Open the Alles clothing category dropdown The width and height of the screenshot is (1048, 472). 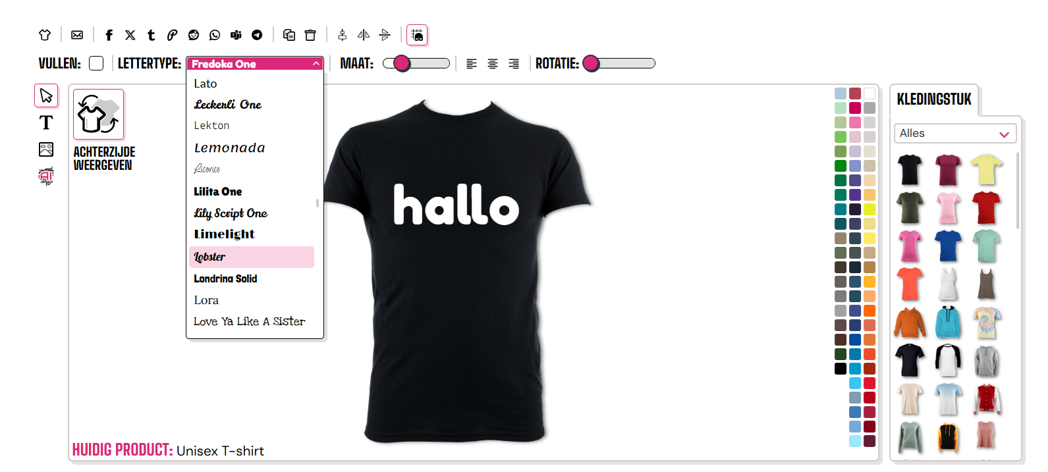[x=954, y=134]
